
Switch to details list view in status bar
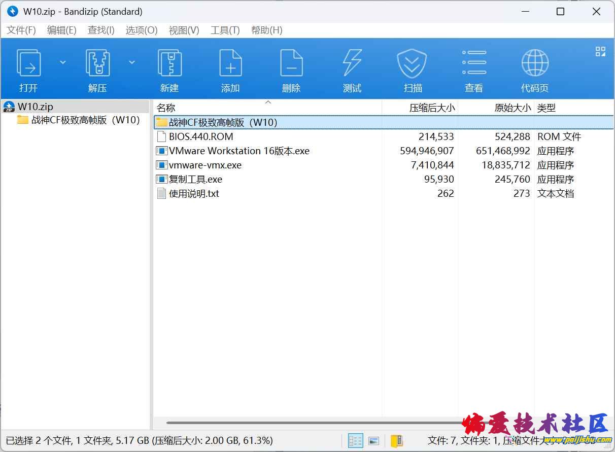(x=355, y=440)
